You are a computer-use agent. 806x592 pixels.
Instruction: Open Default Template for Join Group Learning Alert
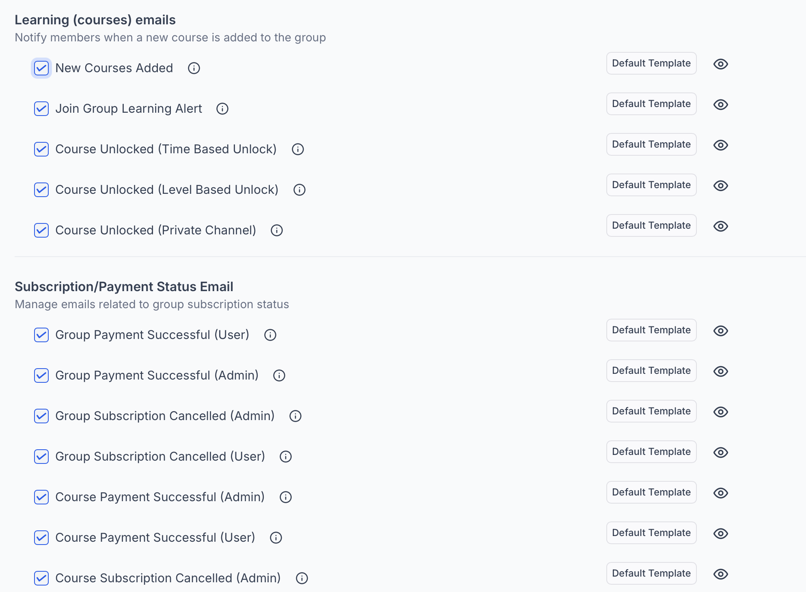coord(651,104)
